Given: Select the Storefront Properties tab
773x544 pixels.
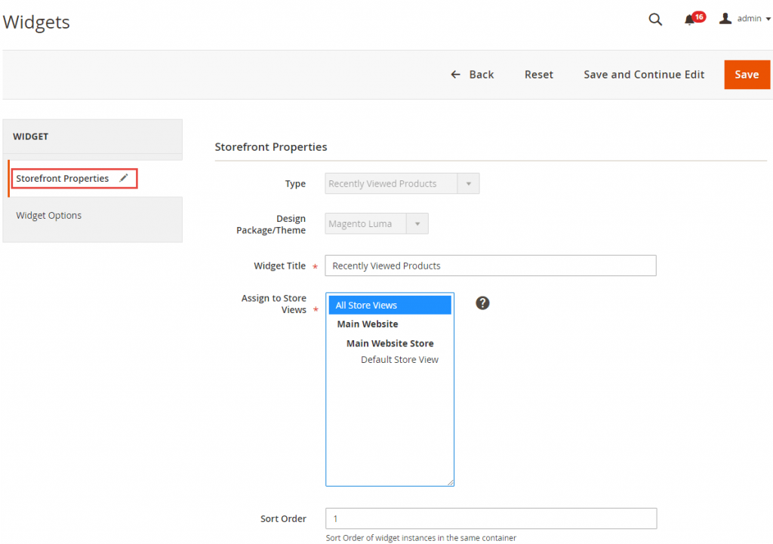Looking at the screenshot, I should [63, 179].
